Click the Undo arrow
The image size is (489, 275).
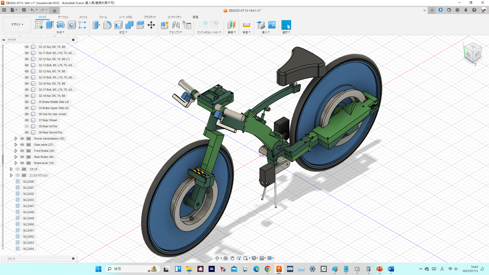click(32, 10)
